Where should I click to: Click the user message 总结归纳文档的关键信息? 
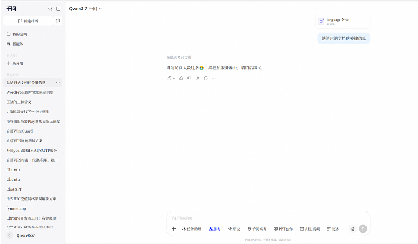click(x=344, y=38)
